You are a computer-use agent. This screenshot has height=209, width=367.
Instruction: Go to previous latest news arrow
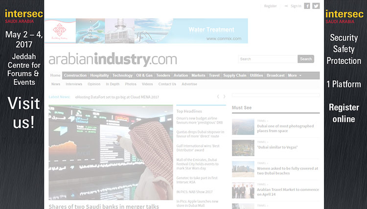click(218, 97)
